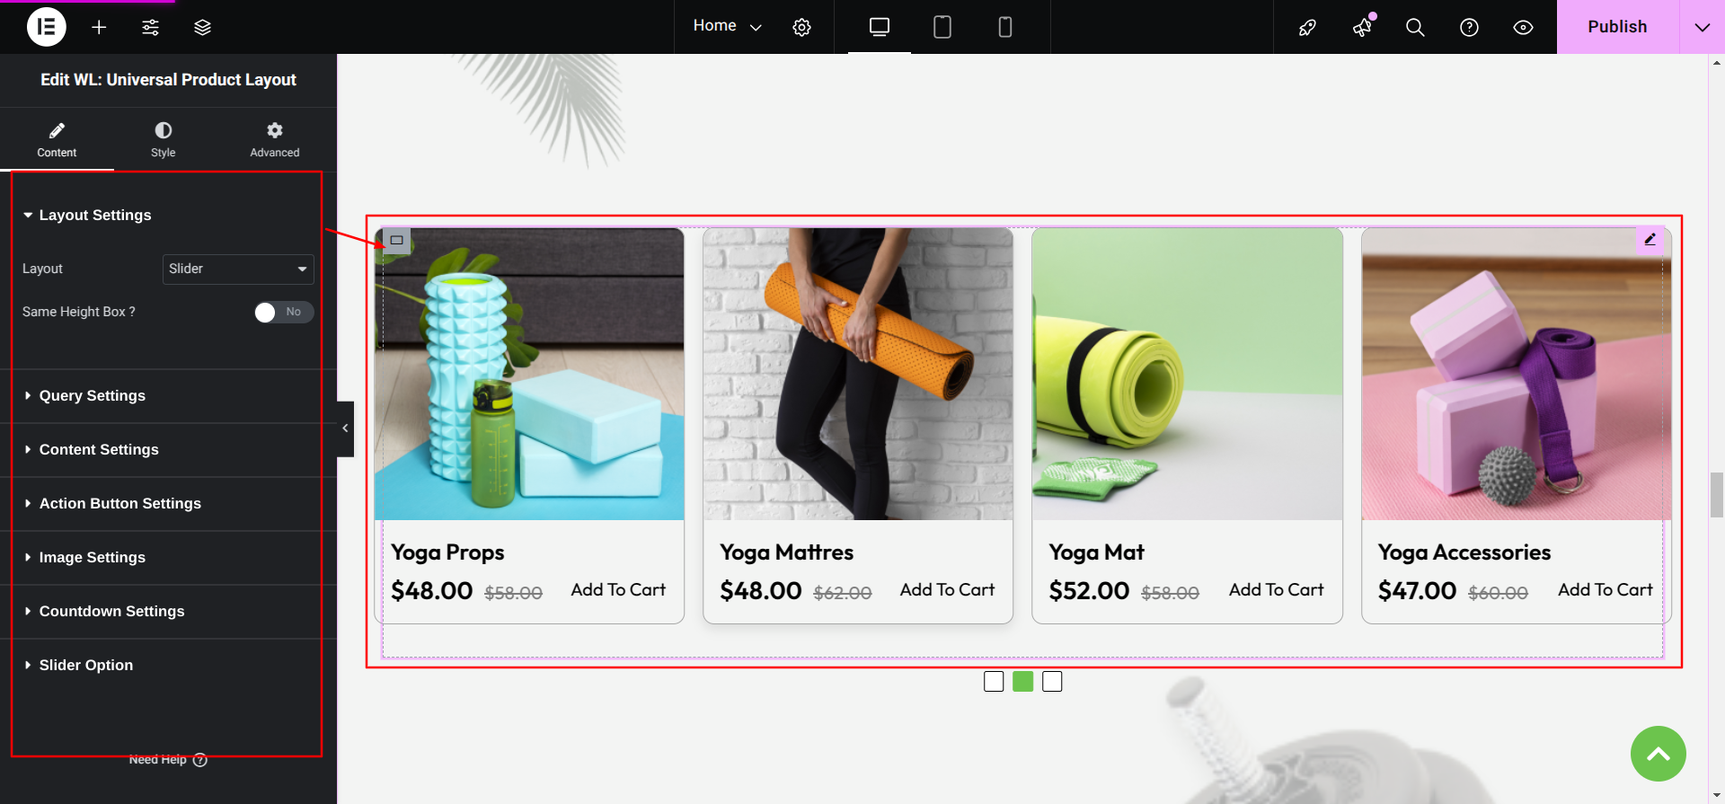
Task: Click the struck-through $60.00 price
Action: pyautogui.click(x=1498, y=593)
